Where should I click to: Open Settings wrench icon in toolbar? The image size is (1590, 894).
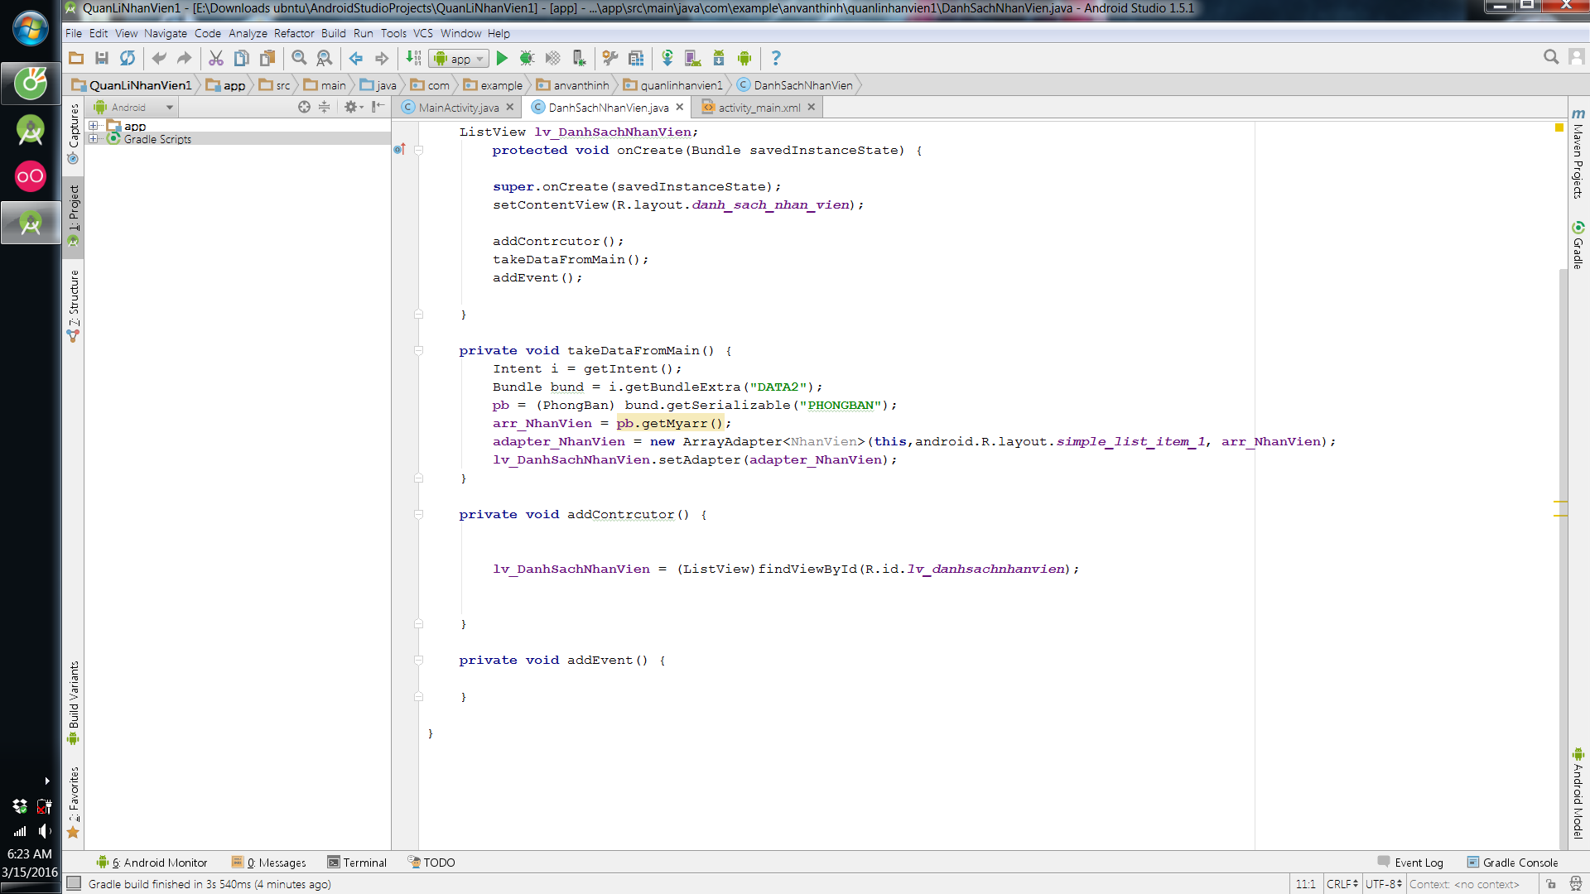pos(610,58)
